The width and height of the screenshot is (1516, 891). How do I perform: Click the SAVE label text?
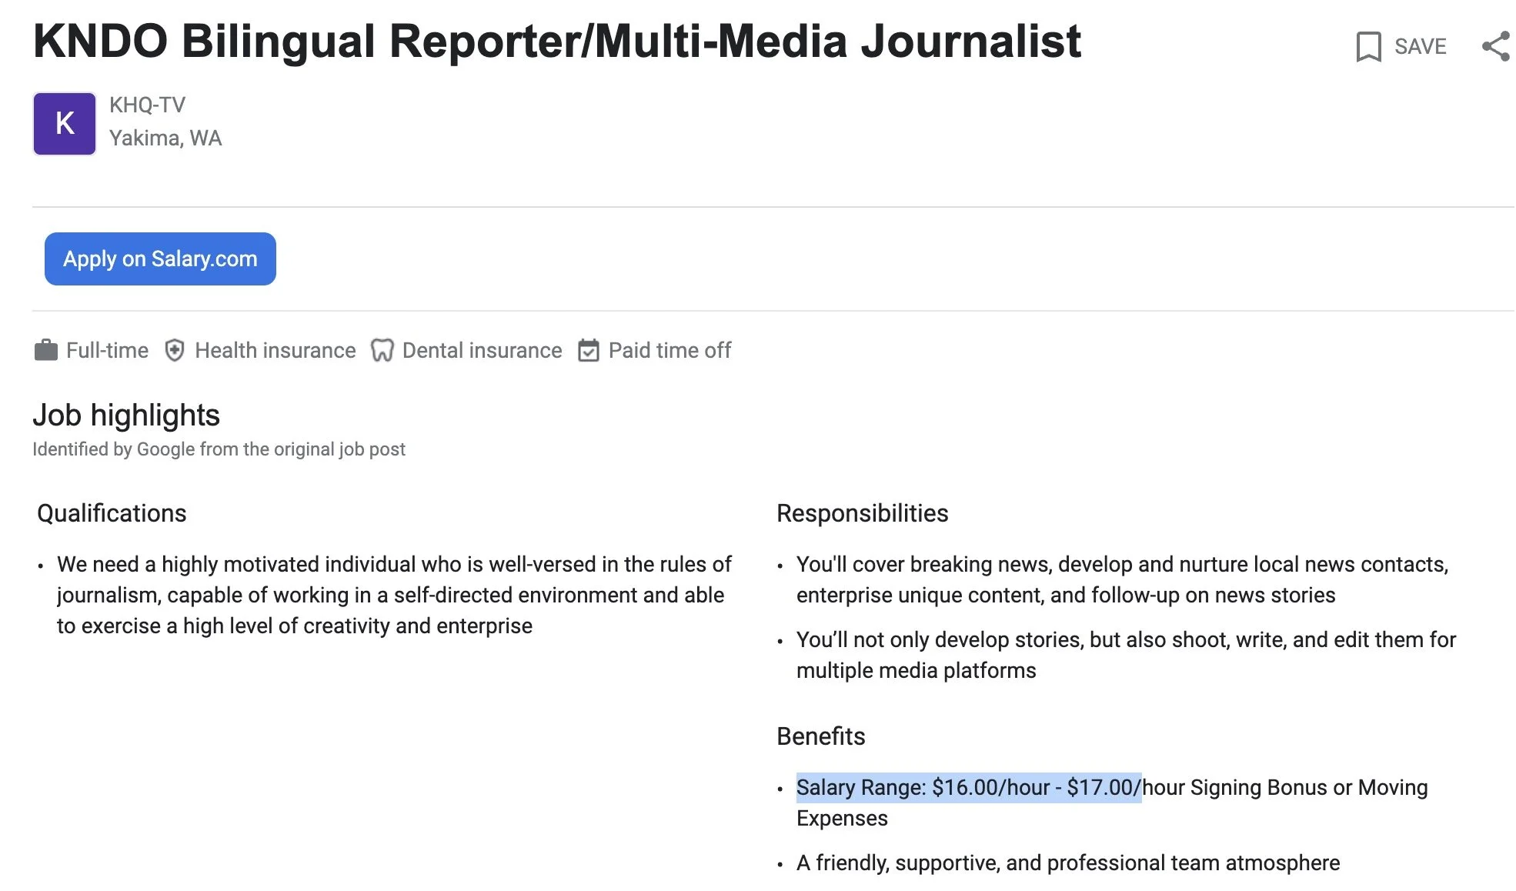[1421, 46]
